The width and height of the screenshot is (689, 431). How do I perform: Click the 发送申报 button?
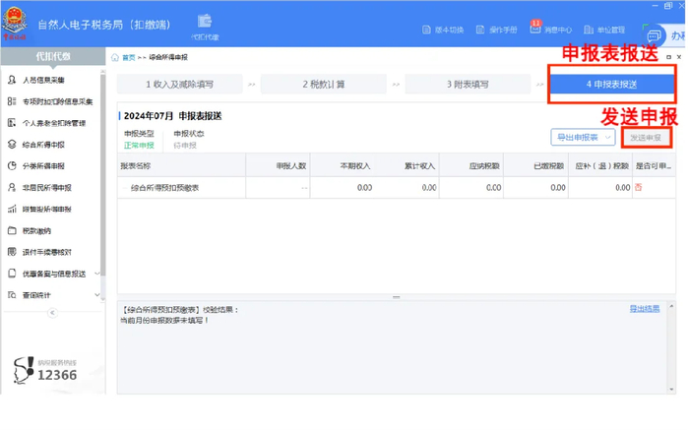click(647, 138)
